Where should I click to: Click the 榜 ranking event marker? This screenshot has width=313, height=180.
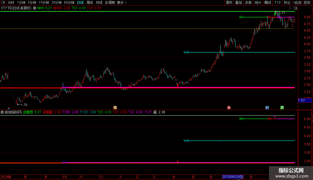(115, 107)
